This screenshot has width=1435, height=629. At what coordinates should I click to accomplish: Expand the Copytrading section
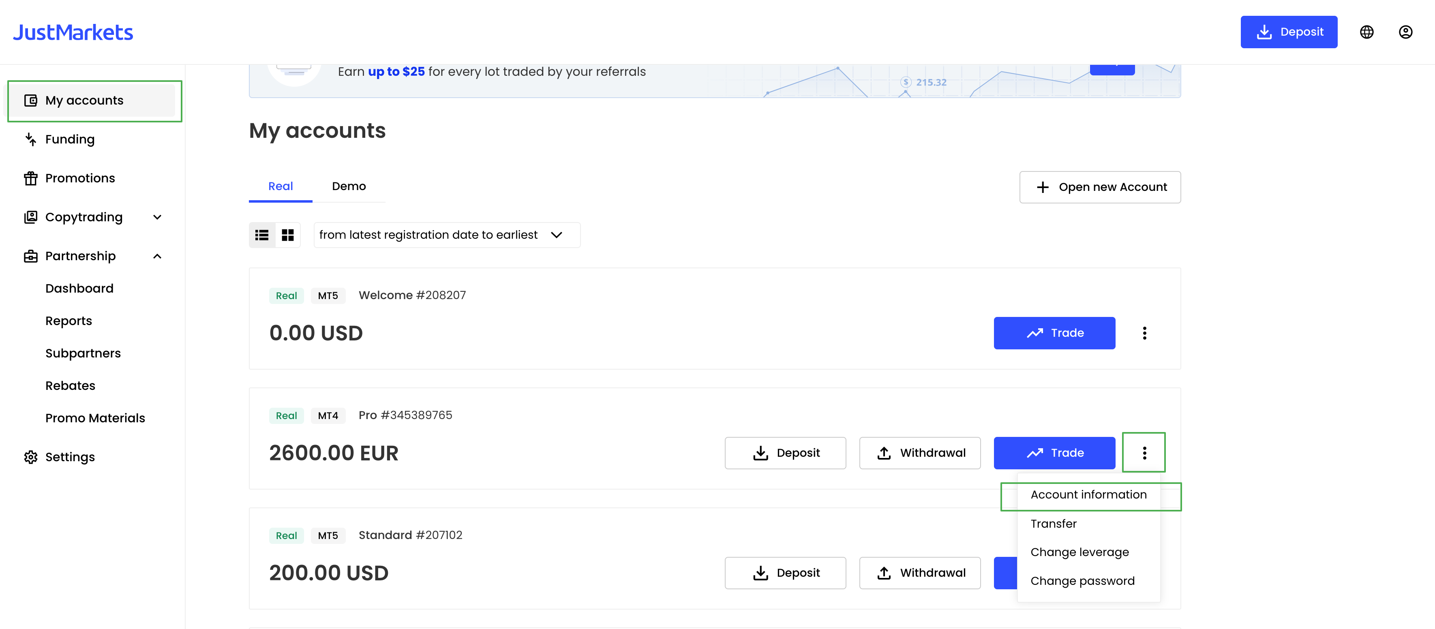coord(157,217)
